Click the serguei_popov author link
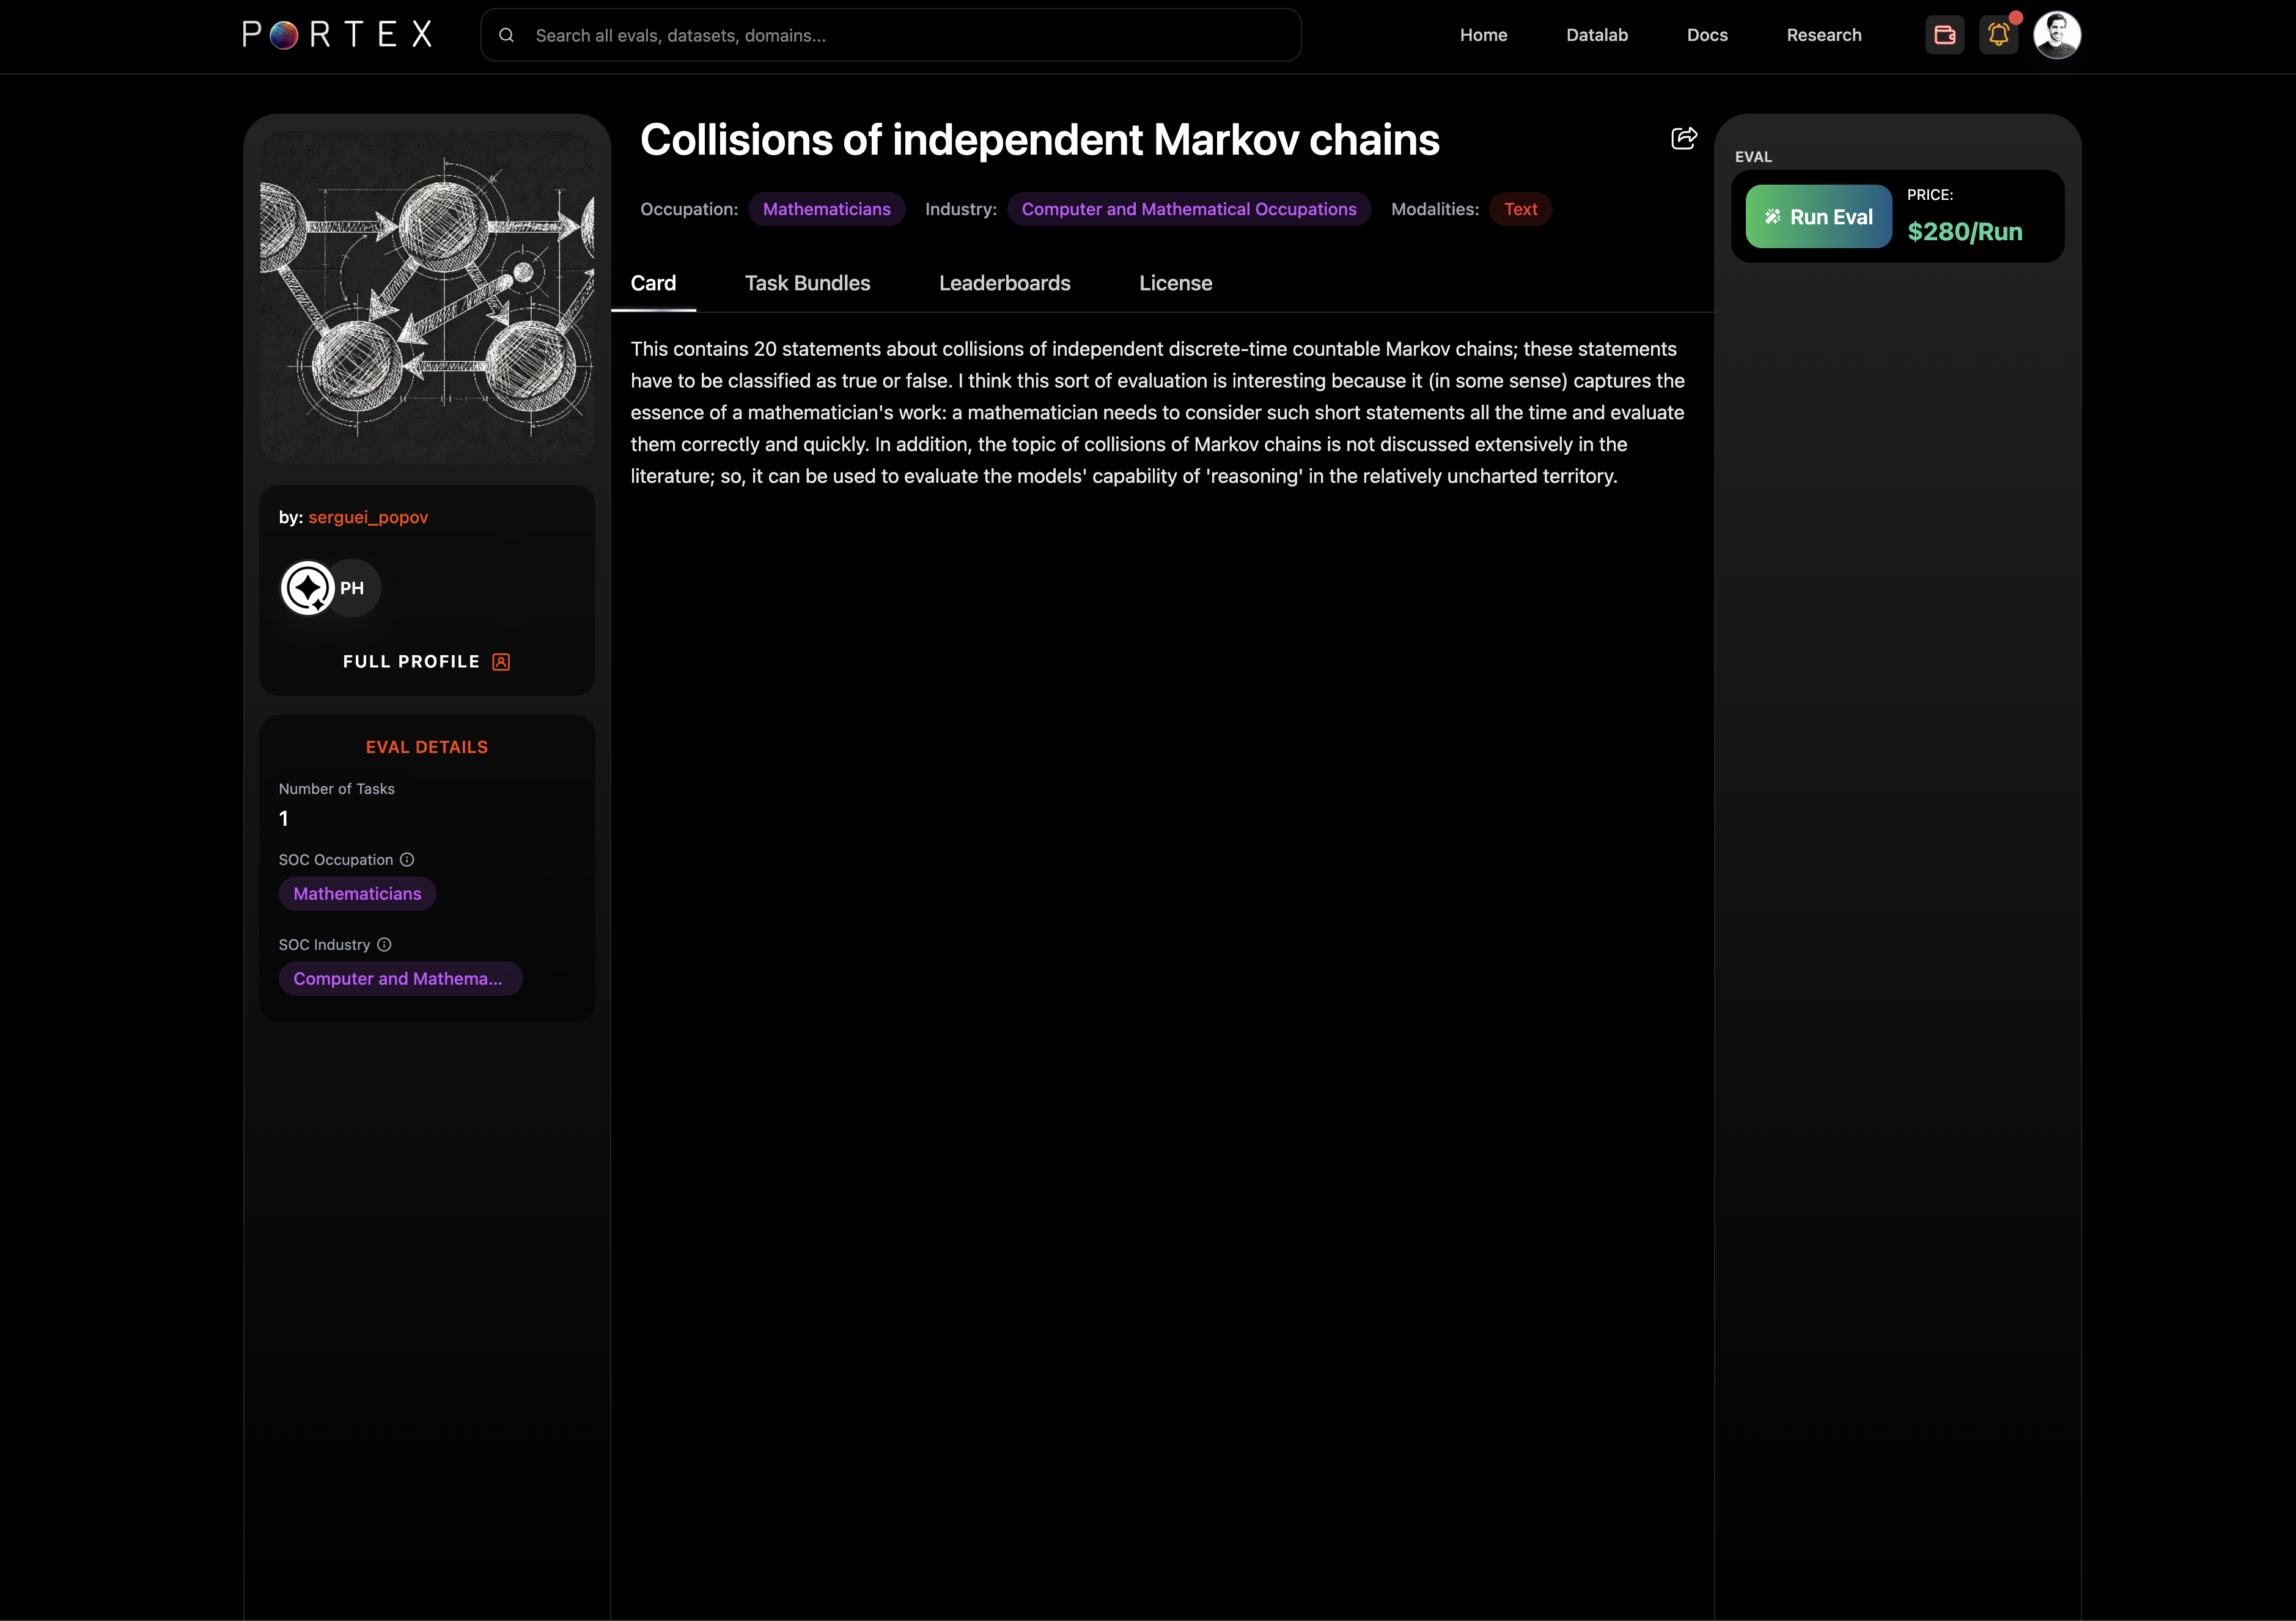The image size is (2296, 1621). [368, 517]
